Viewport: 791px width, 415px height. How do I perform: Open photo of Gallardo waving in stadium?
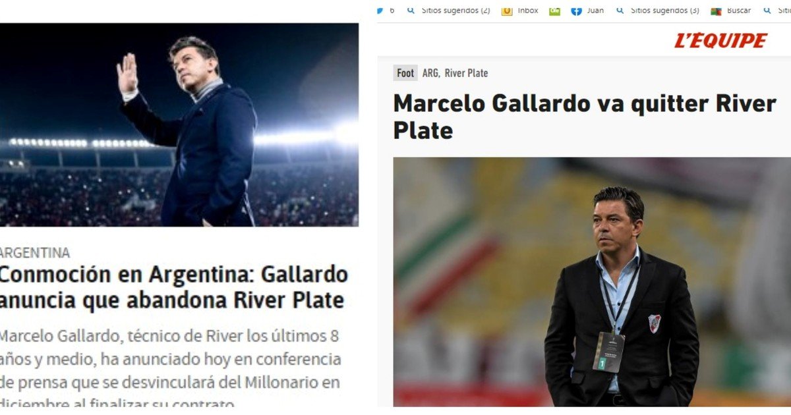pyautogui.click(x=179, y=124)
